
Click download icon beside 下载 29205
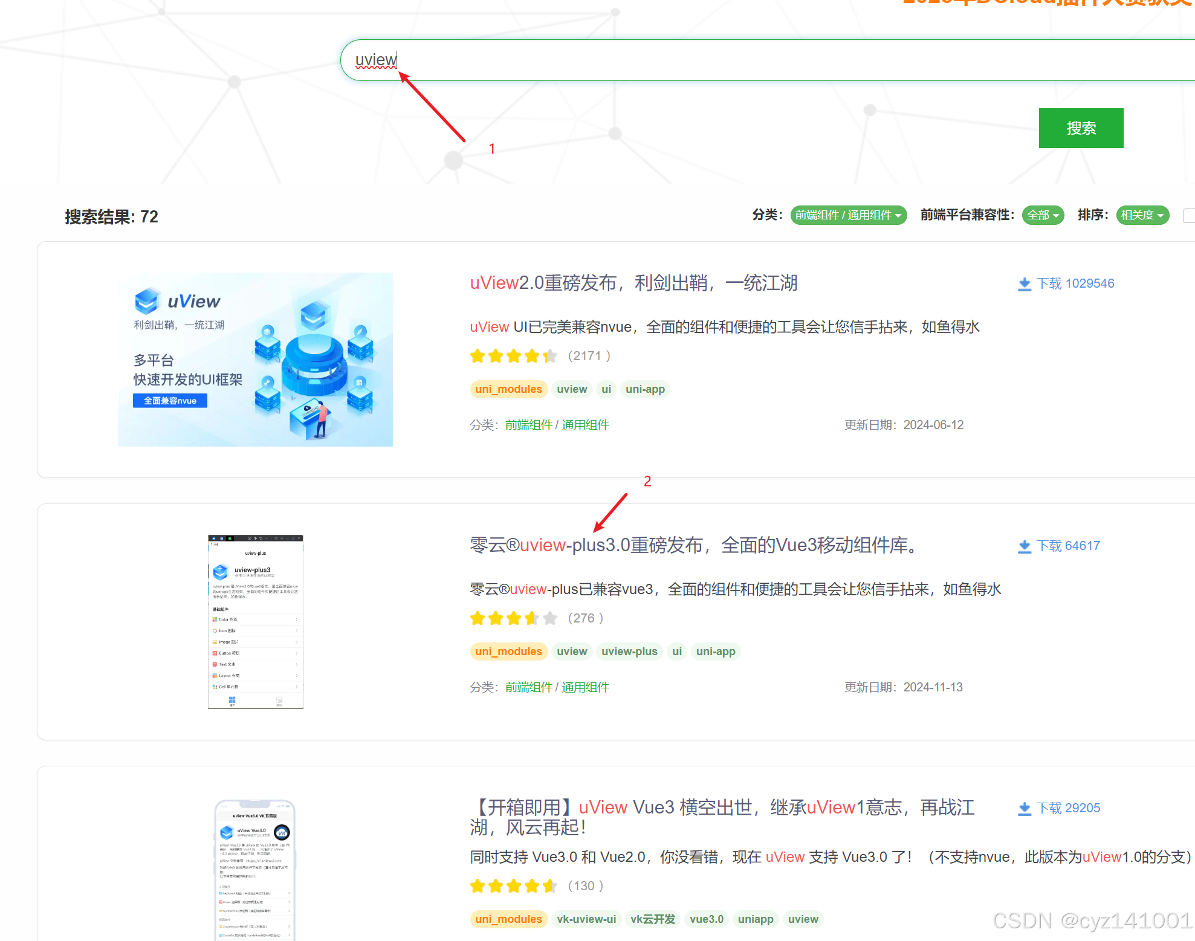tap(1024, 809)
